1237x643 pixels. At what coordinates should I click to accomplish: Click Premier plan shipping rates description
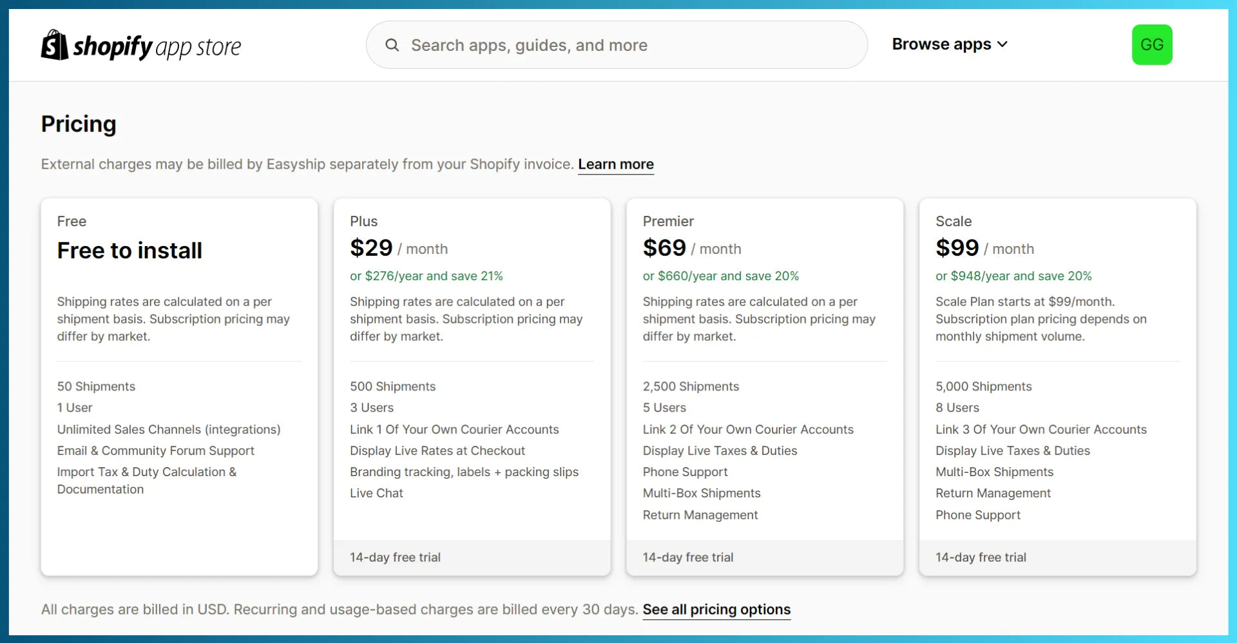point(759,319)
